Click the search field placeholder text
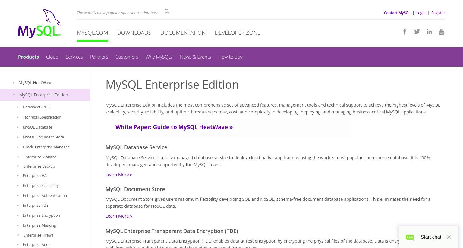The width and height of the screenshot is (463, 248). (118, 13)
